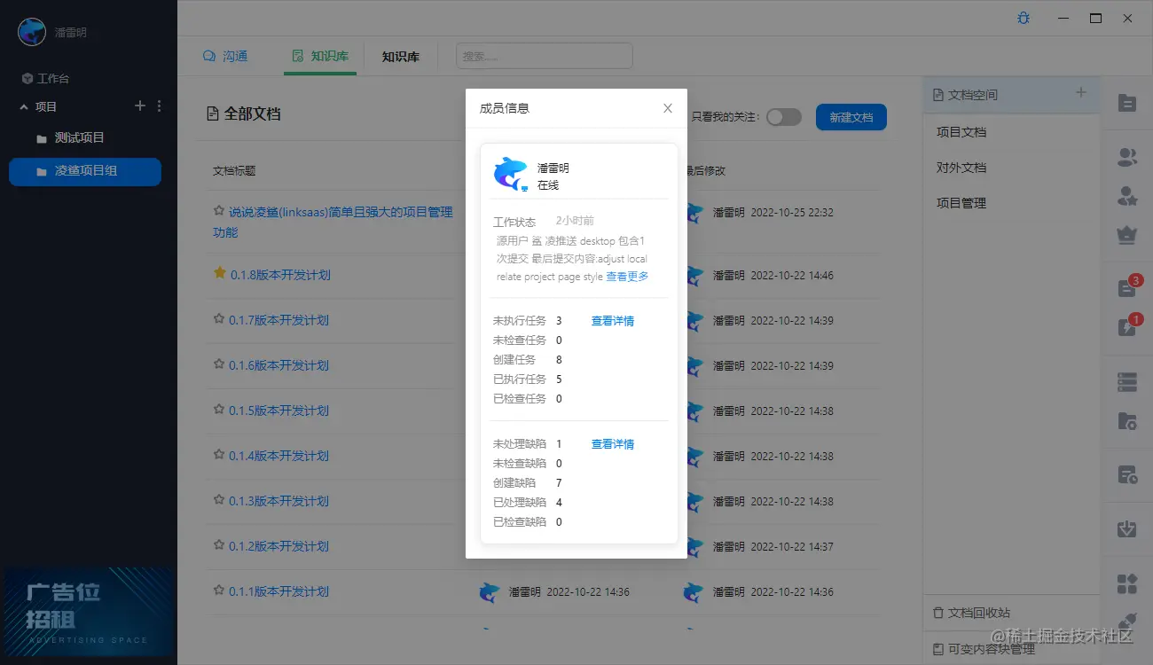Select the 凌鲨项目组 project

(85, 172)
